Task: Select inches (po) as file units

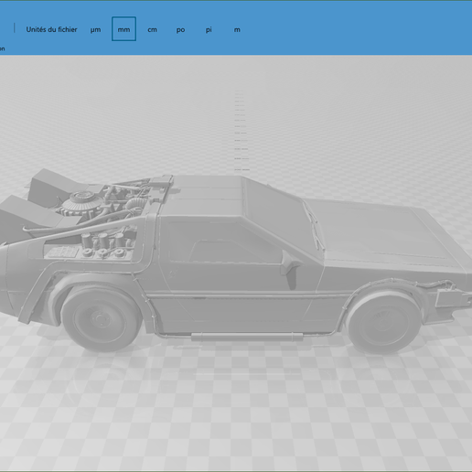Action: [180, 29]
